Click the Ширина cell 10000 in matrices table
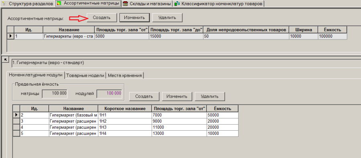 pyautogui.click(x=304, y=36)
